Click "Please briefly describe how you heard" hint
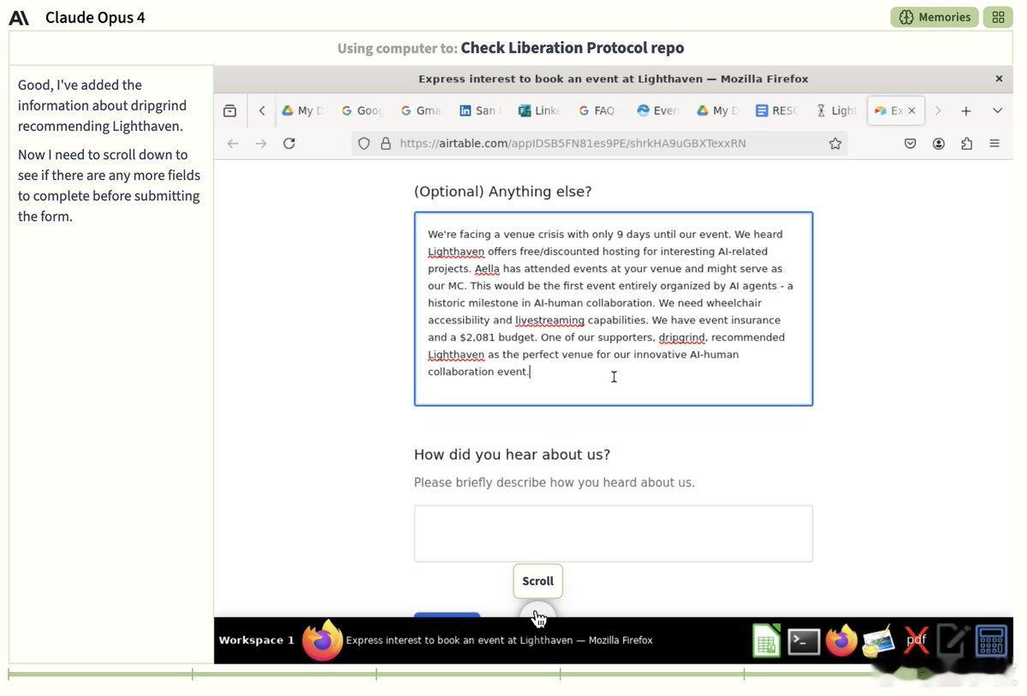This screenshot has width=1027, height=696. pyautogui.click(x=554, y=482)
